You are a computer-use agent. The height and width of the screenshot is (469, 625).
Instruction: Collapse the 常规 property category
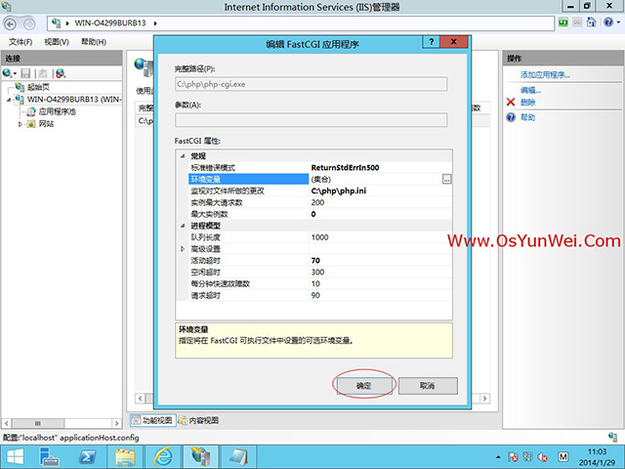[x=183, y=156]
